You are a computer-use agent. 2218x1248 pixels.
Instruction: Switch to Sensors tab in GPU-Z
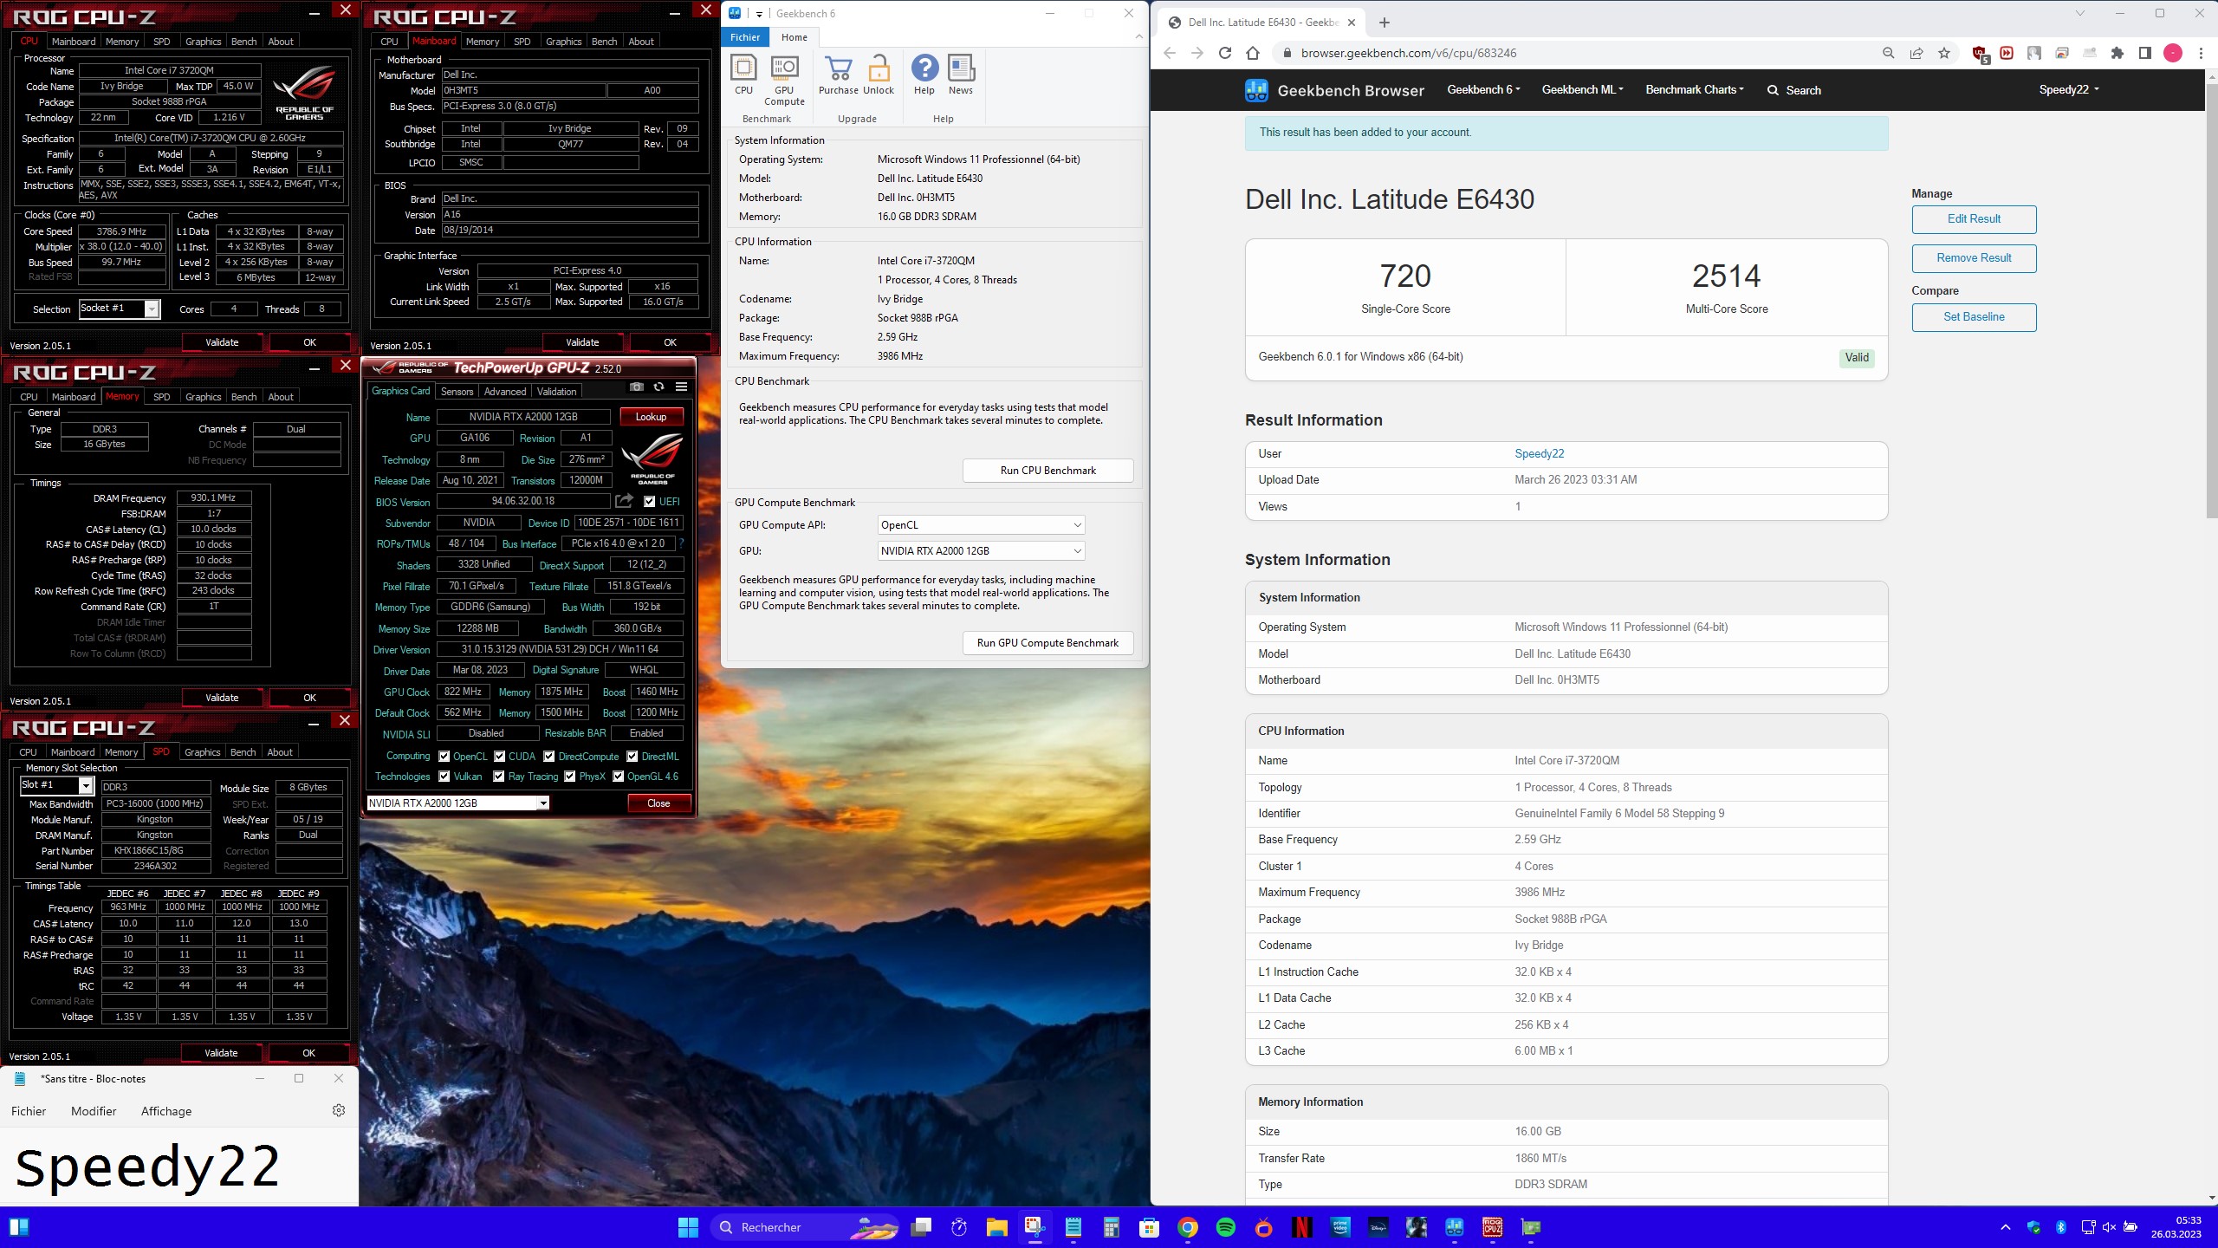tap(457, 392)
